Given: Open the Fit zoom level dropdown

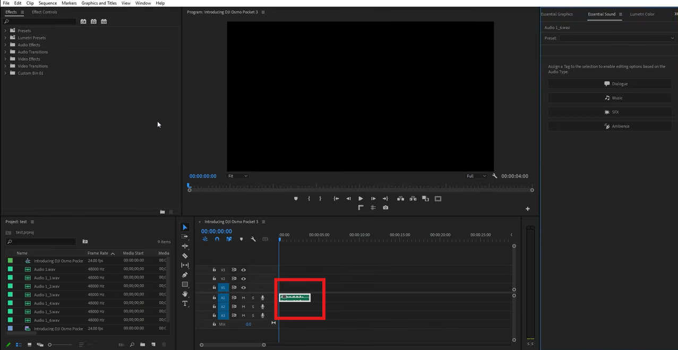Looking at the screenshot, I should [237, 176].
